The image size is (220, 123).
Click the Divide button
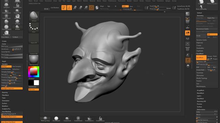[x=201, y=36]
